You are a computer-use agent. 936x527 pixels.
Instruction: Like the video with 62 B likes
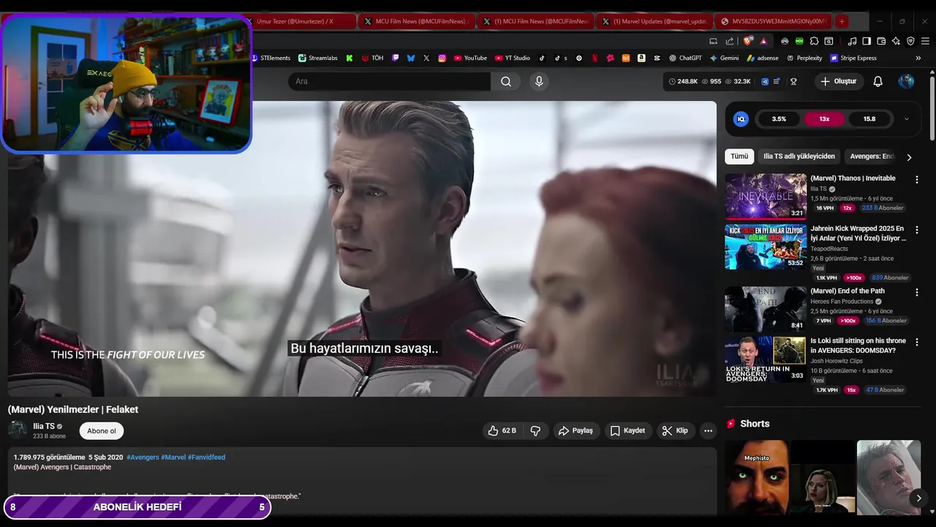tap(502, 430)
